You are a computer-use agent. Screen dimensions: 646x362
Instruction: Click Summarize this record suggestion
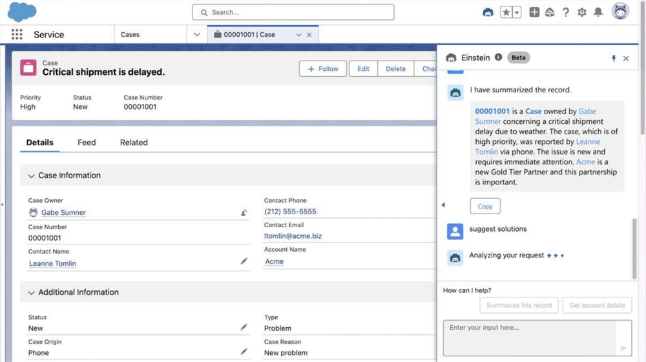click(519, 305)
